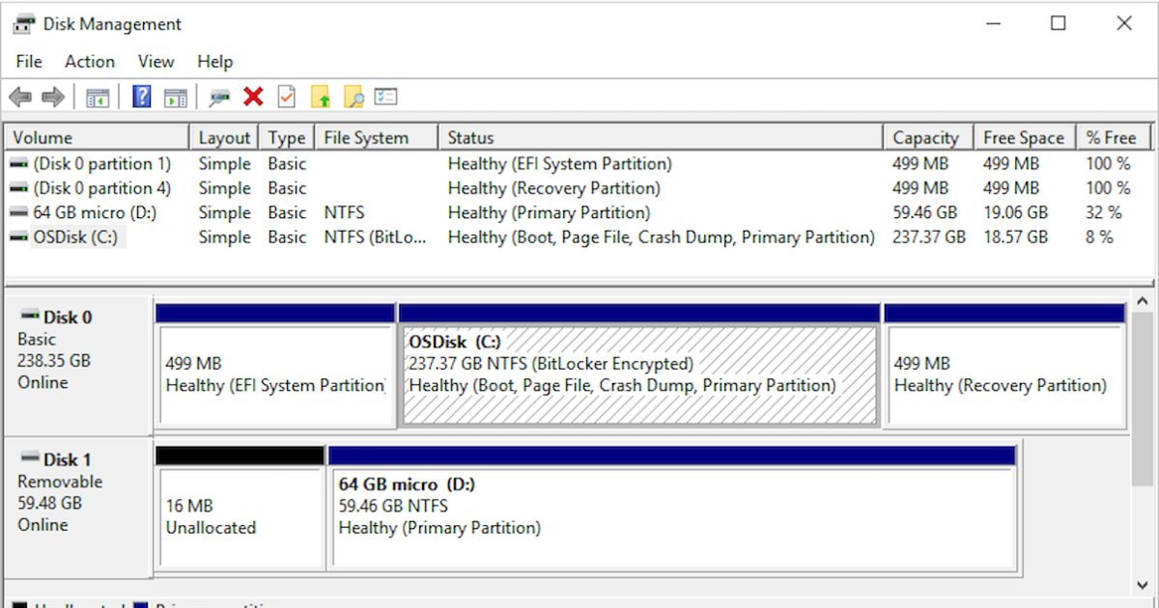Click the NTFS (BitLo... file system cell
The width and height of the screenshot is (1159, 608).
click(375, 236)
